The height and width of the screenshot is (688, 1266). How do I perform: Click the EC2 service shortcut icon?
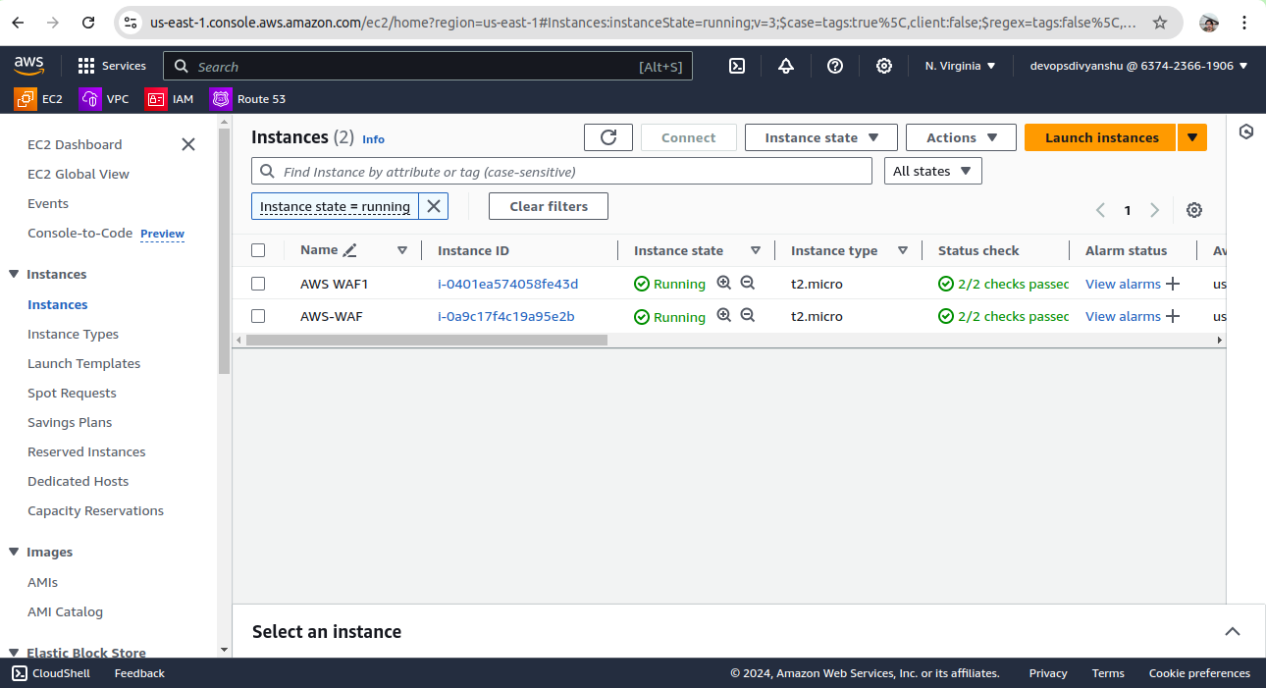26,99
